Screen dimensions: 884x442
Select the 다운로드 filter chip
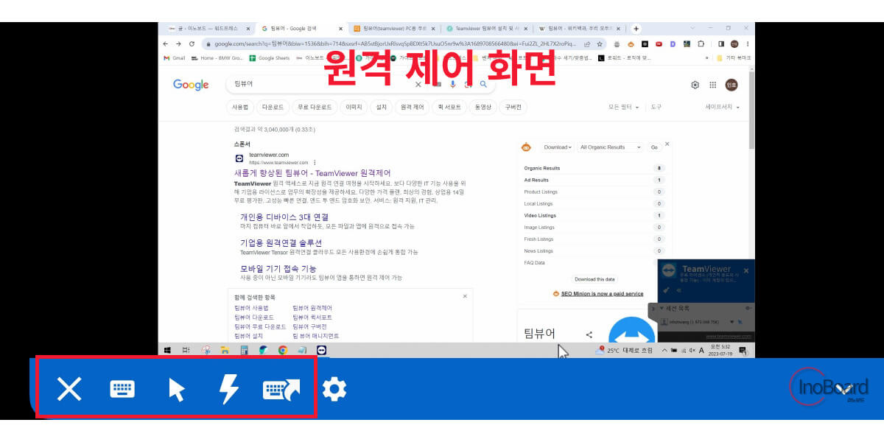[x=273, y=107]
